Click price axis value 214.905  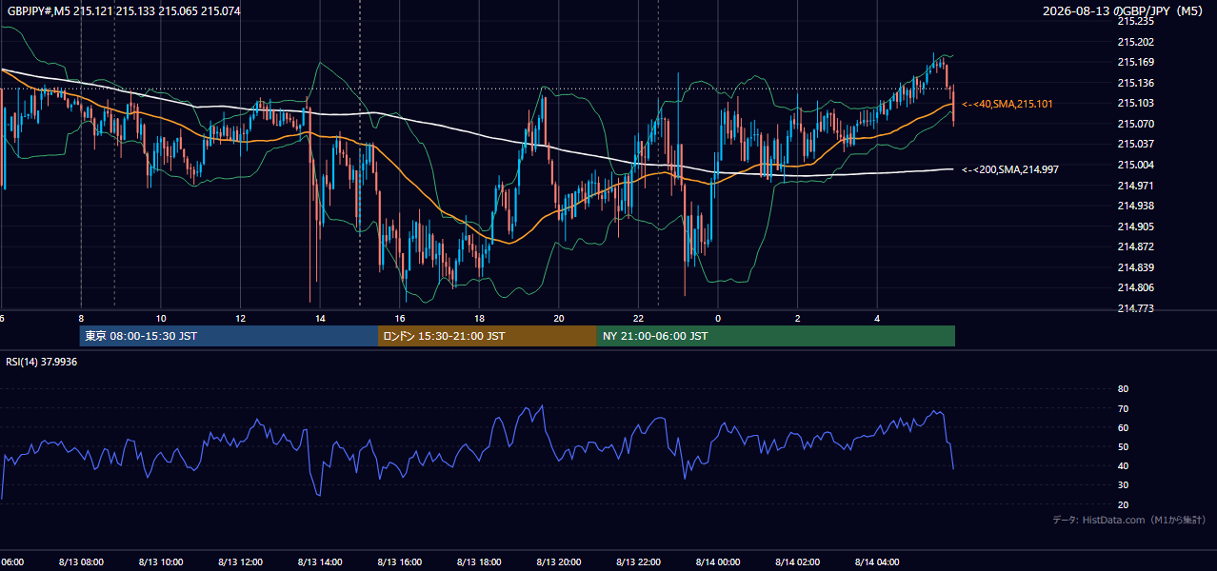point(1135,226)
